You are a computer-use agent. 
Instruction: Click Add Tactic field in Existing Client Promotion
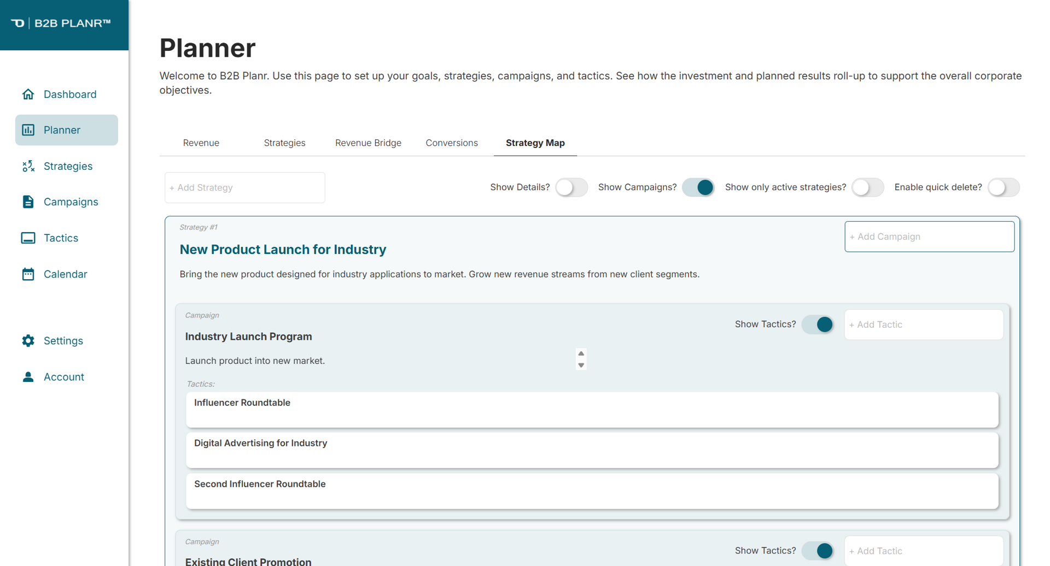924,551
